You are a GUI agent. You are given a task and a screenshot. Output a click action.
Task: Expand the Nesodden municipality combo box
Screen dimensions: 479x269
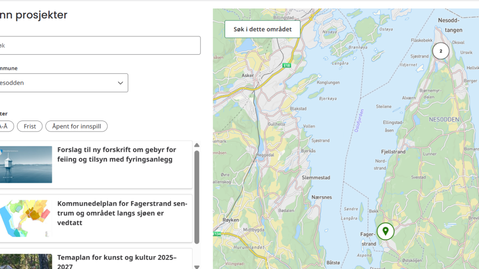60,83
